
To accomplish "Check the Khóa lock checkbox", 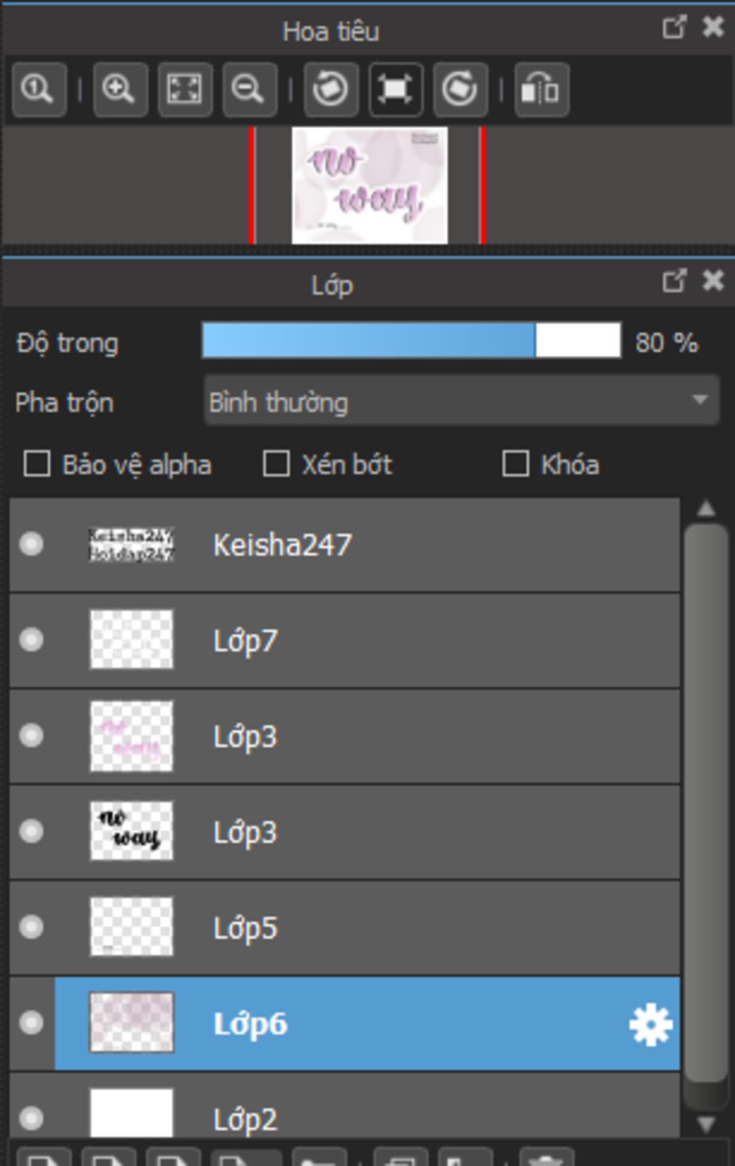I will pos(515,464).
